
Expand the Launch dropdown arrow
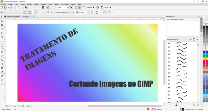click(111, 8)
